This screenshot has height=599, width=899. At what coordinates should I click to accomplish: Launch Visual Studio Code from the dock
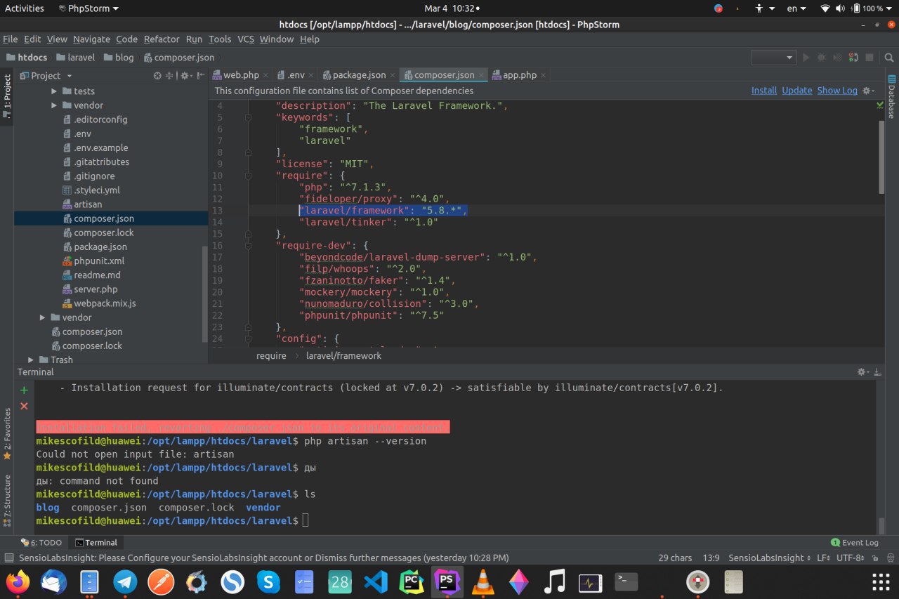tap(376, 582)
